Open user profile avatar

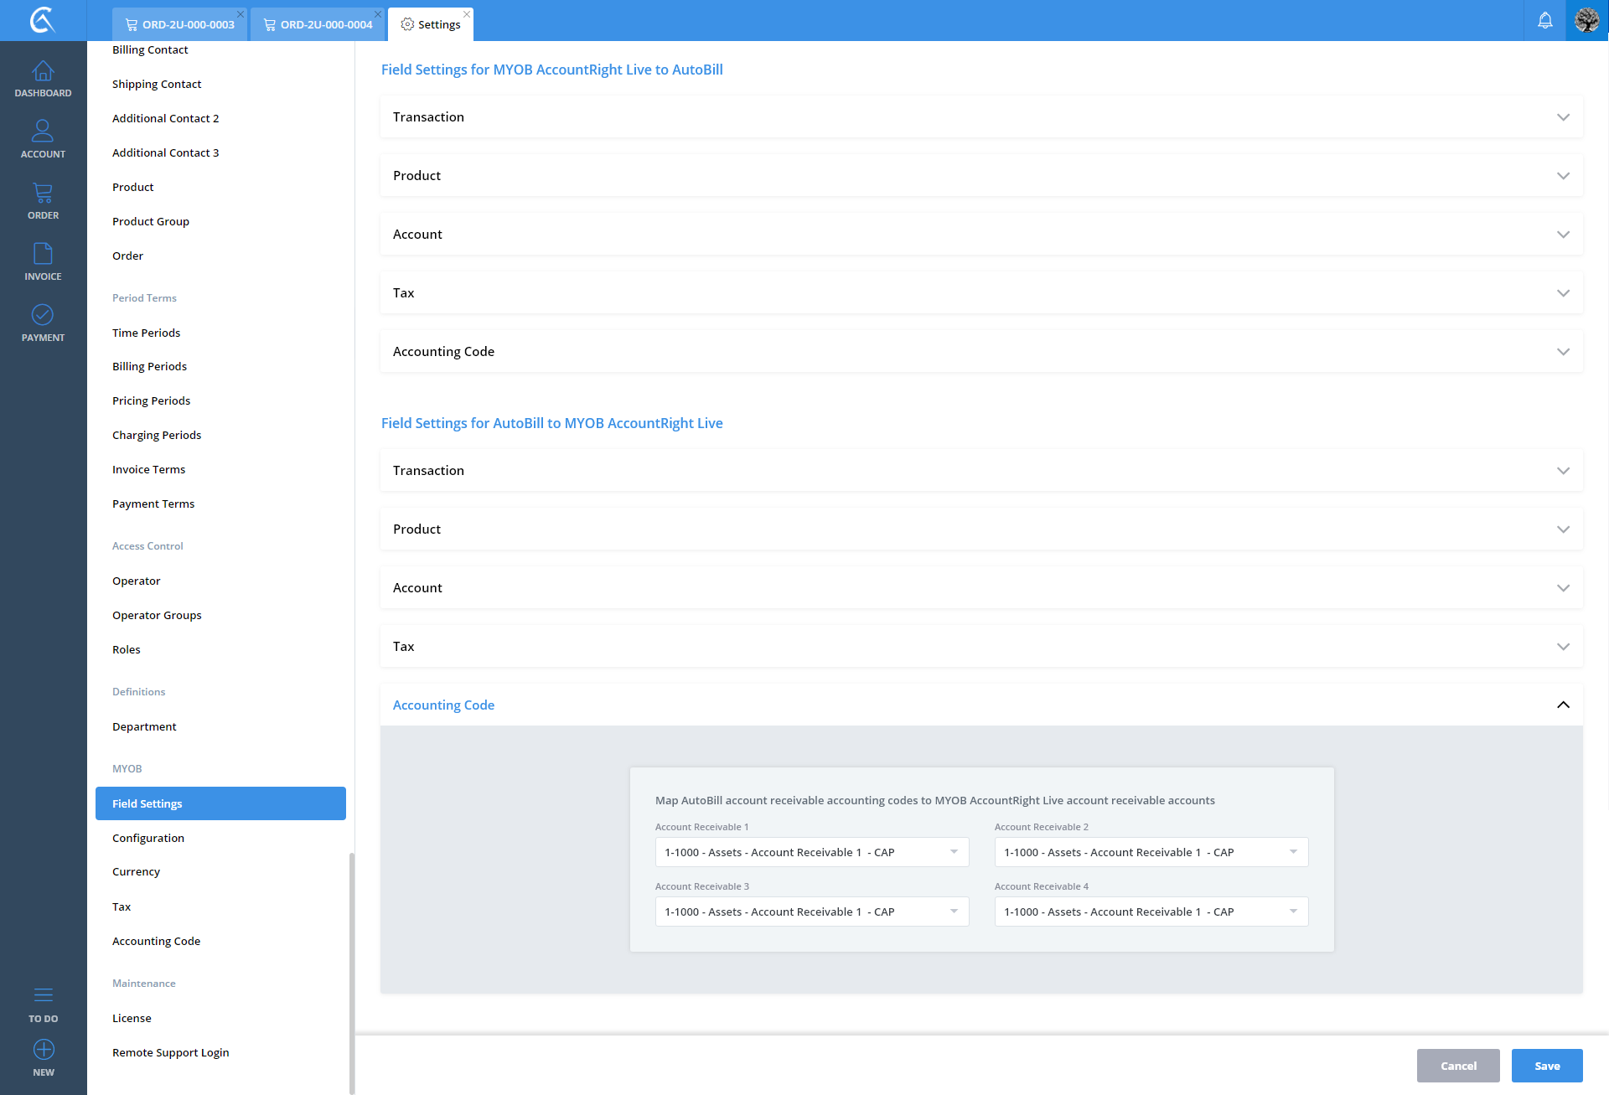[1586, 20]
